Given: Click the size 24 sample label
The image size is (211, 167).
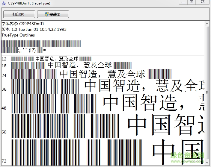Looking at the screenshot, I should coord(4,75).
